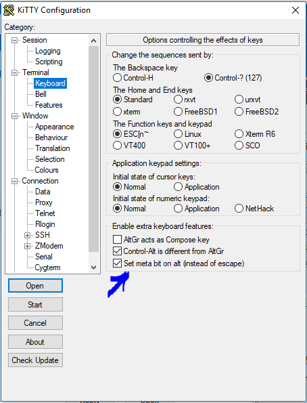
Task: Collapse the Connection tree node
Action: [x=15, y=182]
